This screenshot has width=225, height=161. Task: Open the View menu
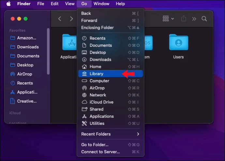[70, 4]
